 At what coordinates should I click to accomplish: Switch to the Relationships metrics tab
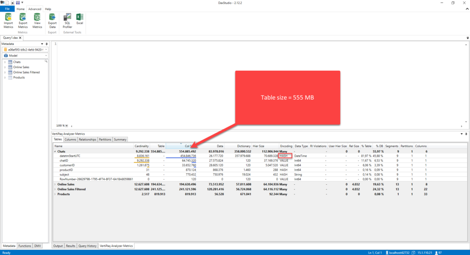(x=88, y=140)
